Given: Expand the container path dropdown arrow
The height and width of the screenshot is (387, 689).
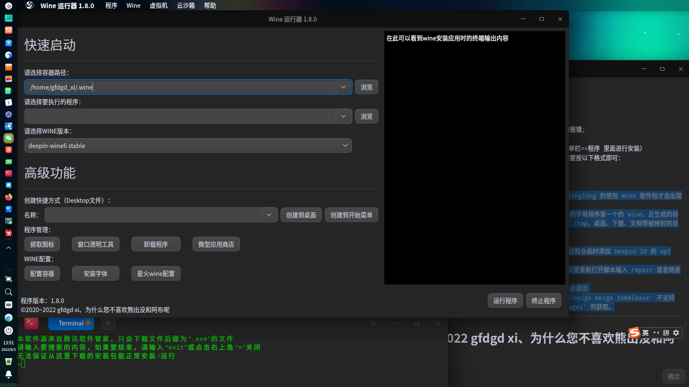Looking at the screenshot, I should (x=343, y=87).
